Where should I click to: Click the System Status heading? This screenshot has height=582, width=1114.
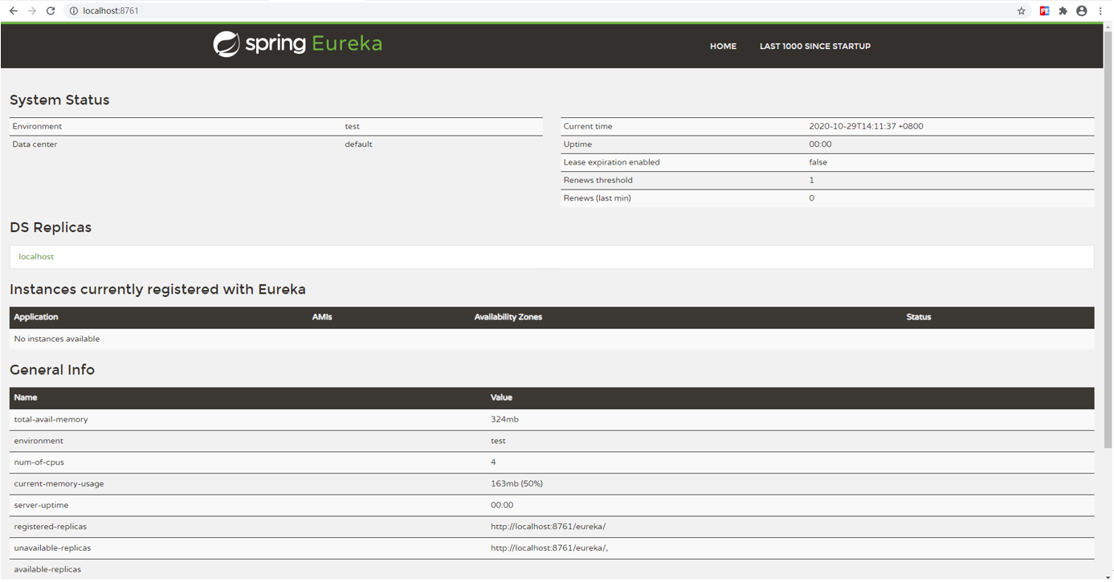click(59, 100)
